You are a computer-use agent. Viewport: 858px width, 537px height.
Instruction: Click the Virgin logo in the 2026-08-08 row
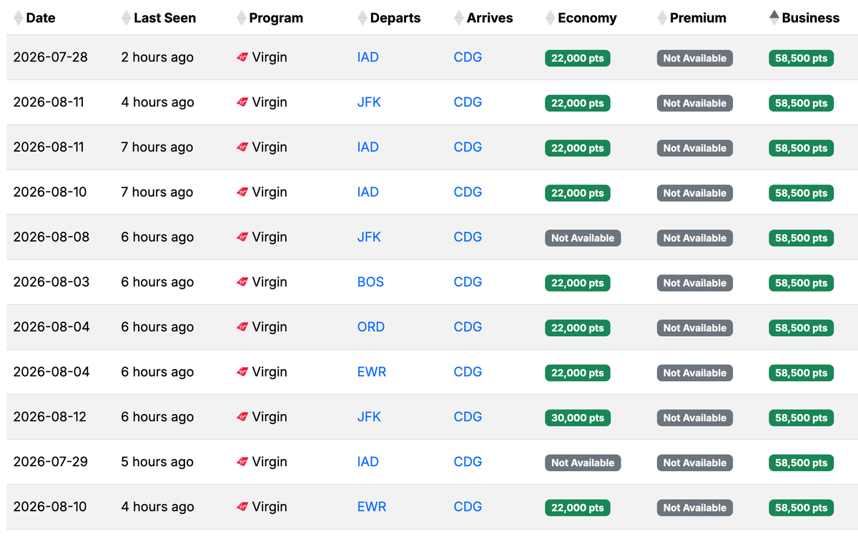click(x=244, y=237)
